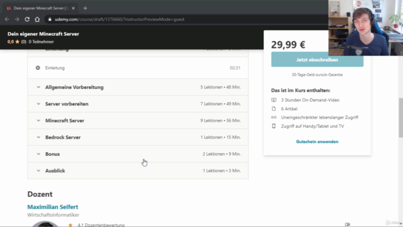Click the 5 Lektionen • 48 Min. label
The width and height of the screenshot is (403, 227).
[x=220, y=87]
